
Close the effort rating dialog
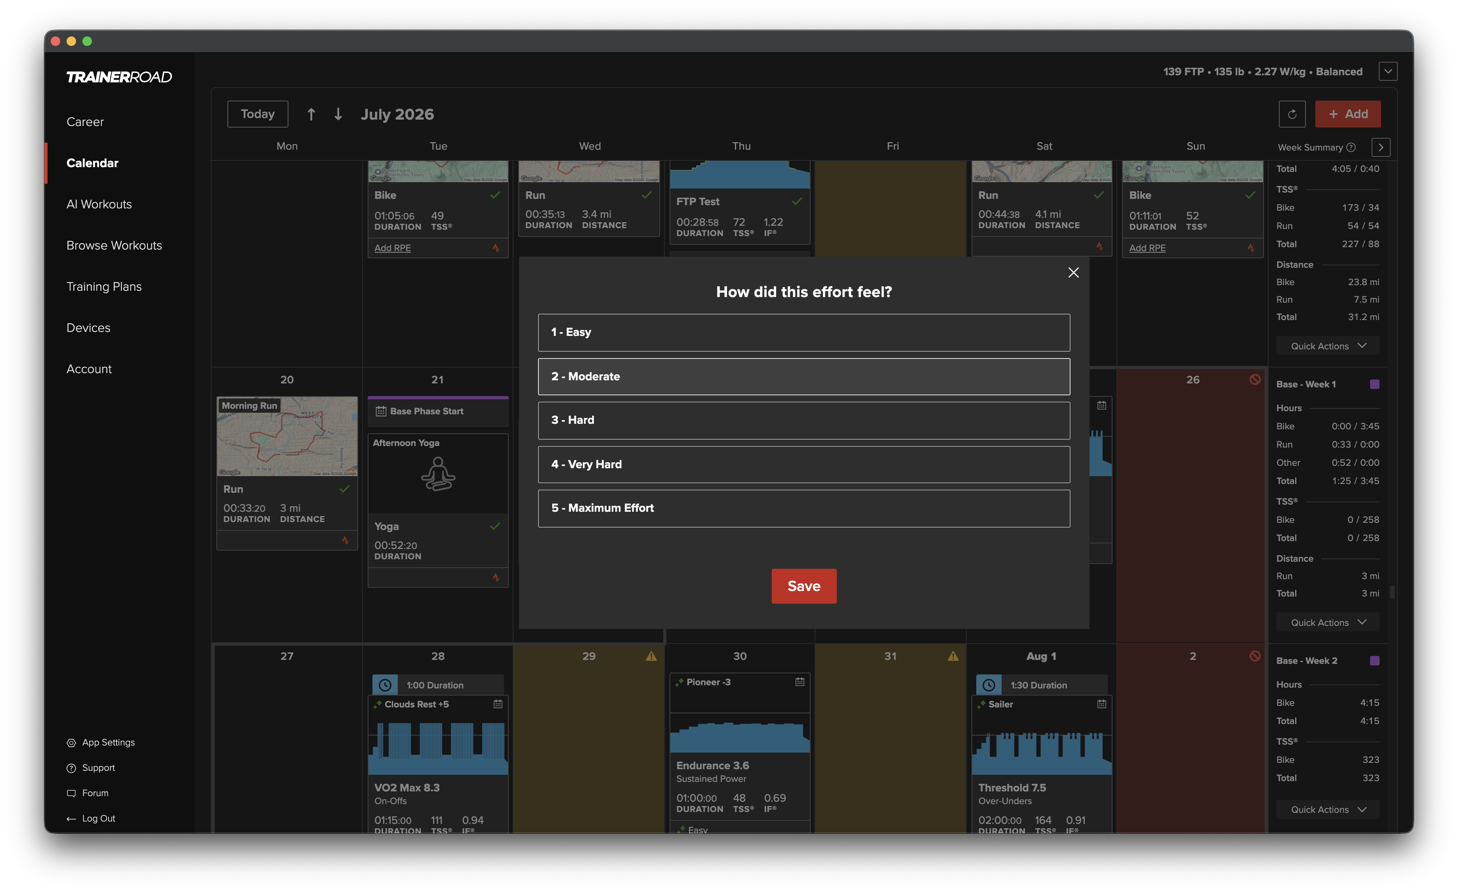coord(1073,273)
